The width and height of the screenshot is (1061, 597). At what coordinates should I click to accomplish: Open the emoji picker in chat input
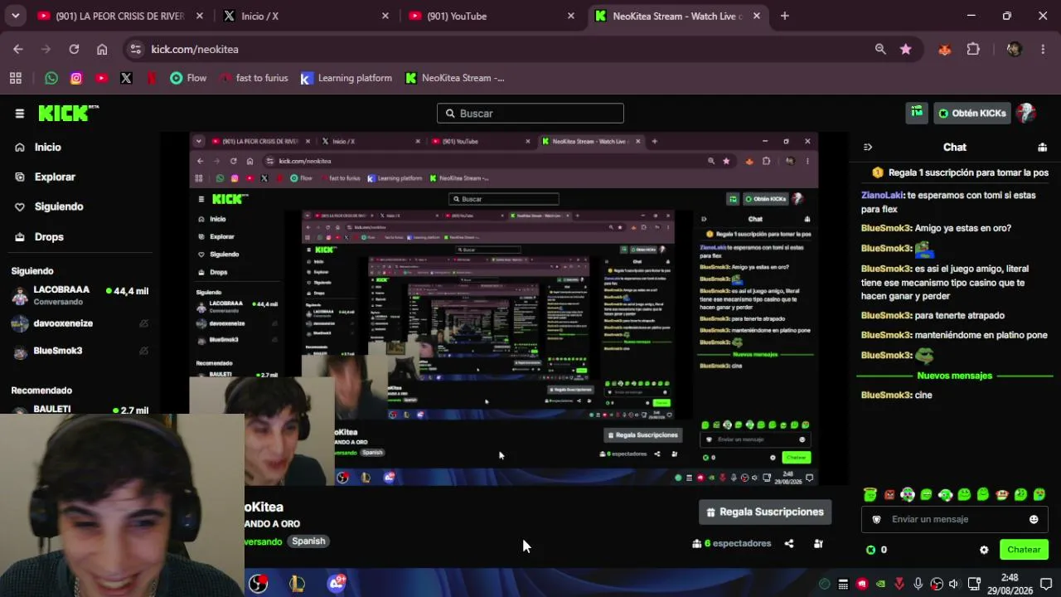[1034, 519]
